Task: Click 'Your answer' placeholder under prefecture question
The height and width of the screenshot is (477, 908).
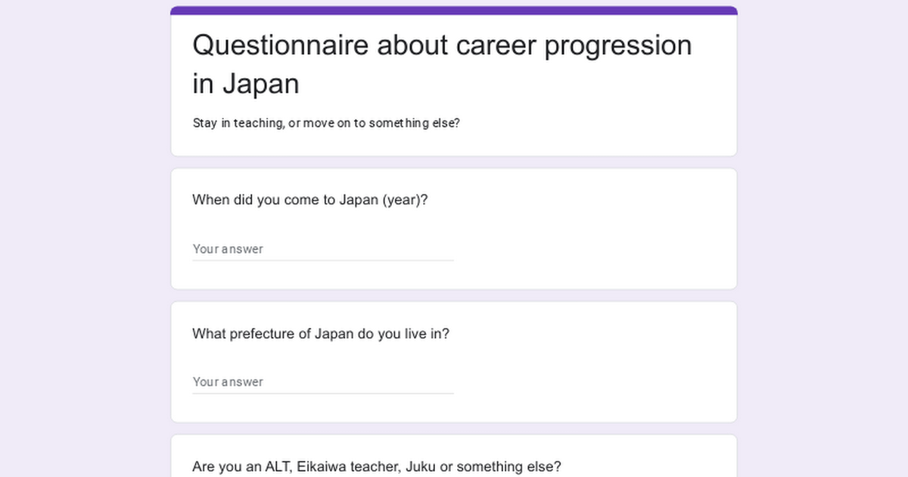Action: [228, 382]
